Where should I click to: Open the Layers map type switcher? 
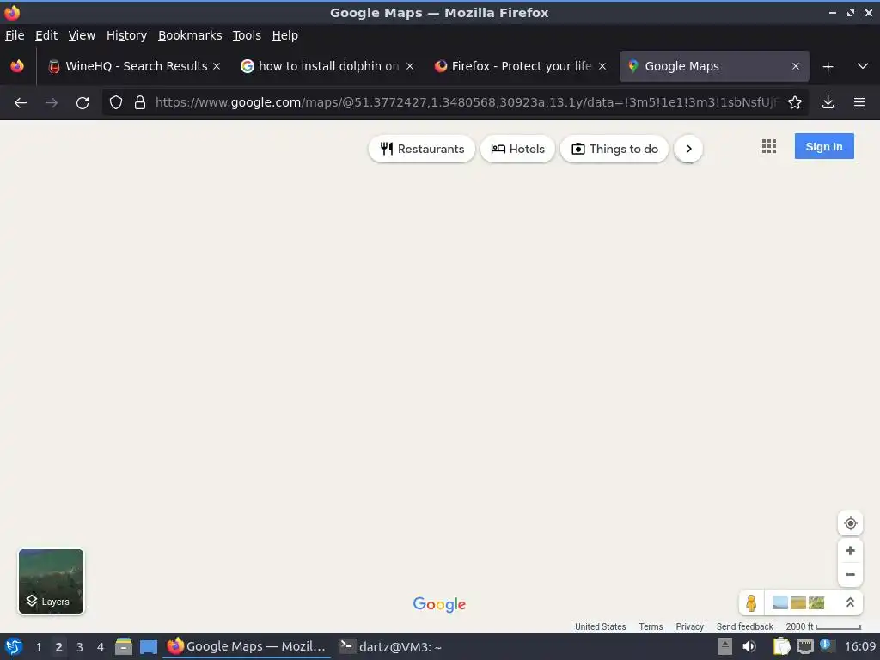coord(51,582)
